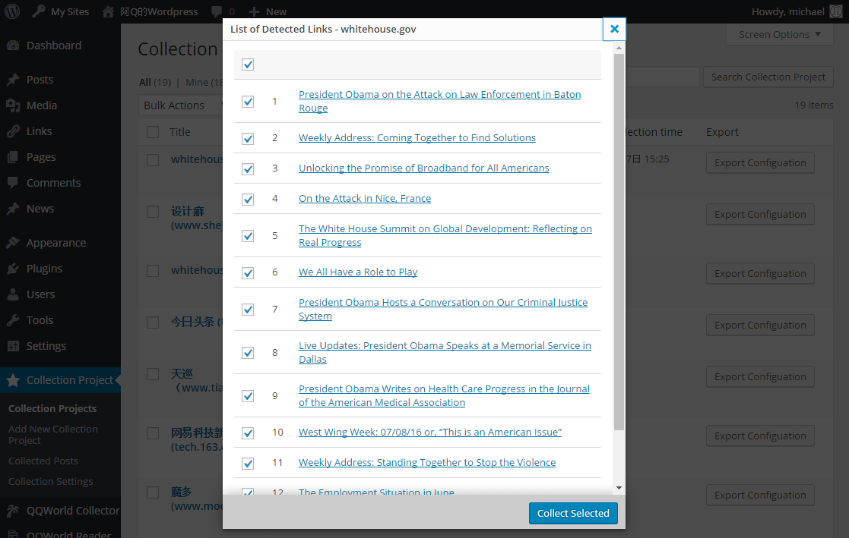Uncheck link 2 Weekly Address Coming Together

pos(248,138)
